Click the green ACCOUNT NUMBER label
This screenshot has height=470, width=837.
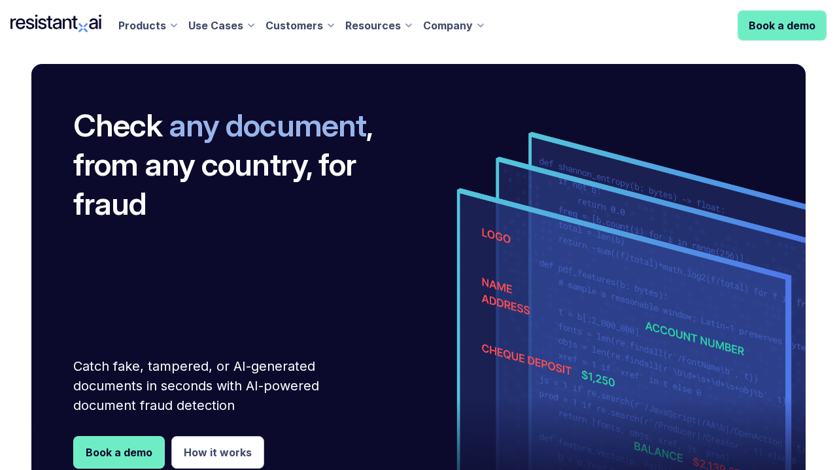coord(694,338)
